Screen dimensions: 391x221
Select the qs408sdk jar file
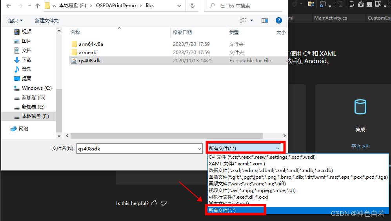tap(178, 61)
